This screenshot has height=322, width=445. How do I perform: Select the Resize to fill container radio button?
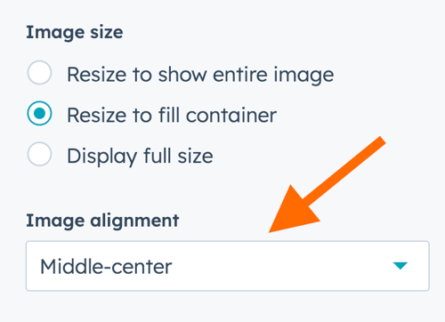(x=39, y=113)
